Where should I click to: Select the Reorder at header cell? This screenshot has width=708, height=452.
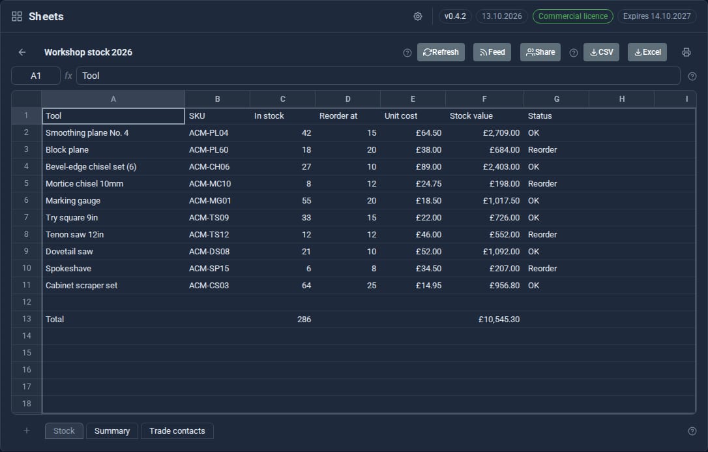click(x=347, y=115)
